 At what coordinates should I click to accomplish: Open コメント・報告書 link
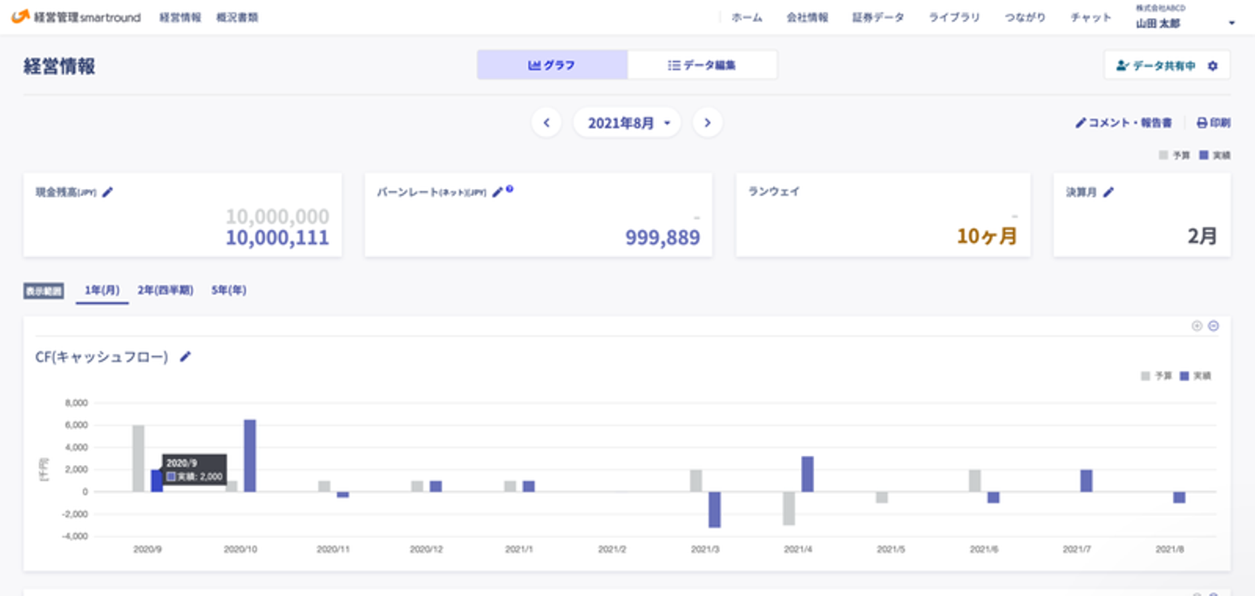(x=1123, y=123)
